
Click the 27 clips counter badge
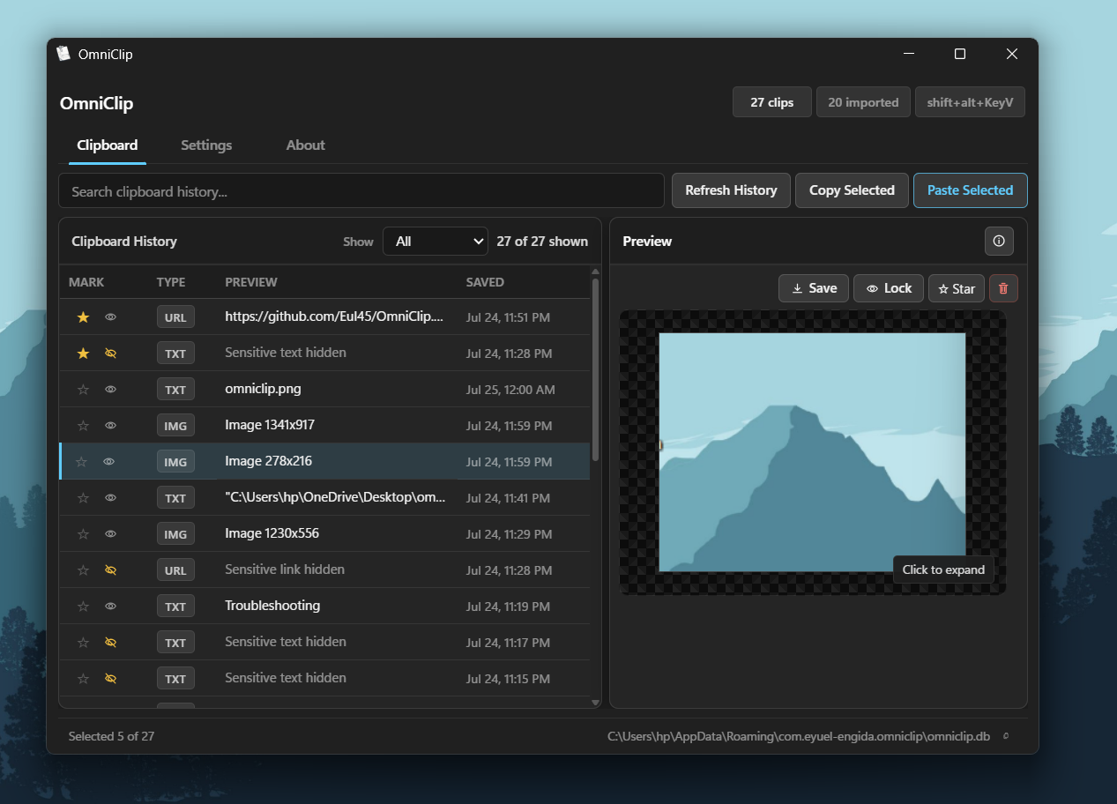click(x=772, y=102)
